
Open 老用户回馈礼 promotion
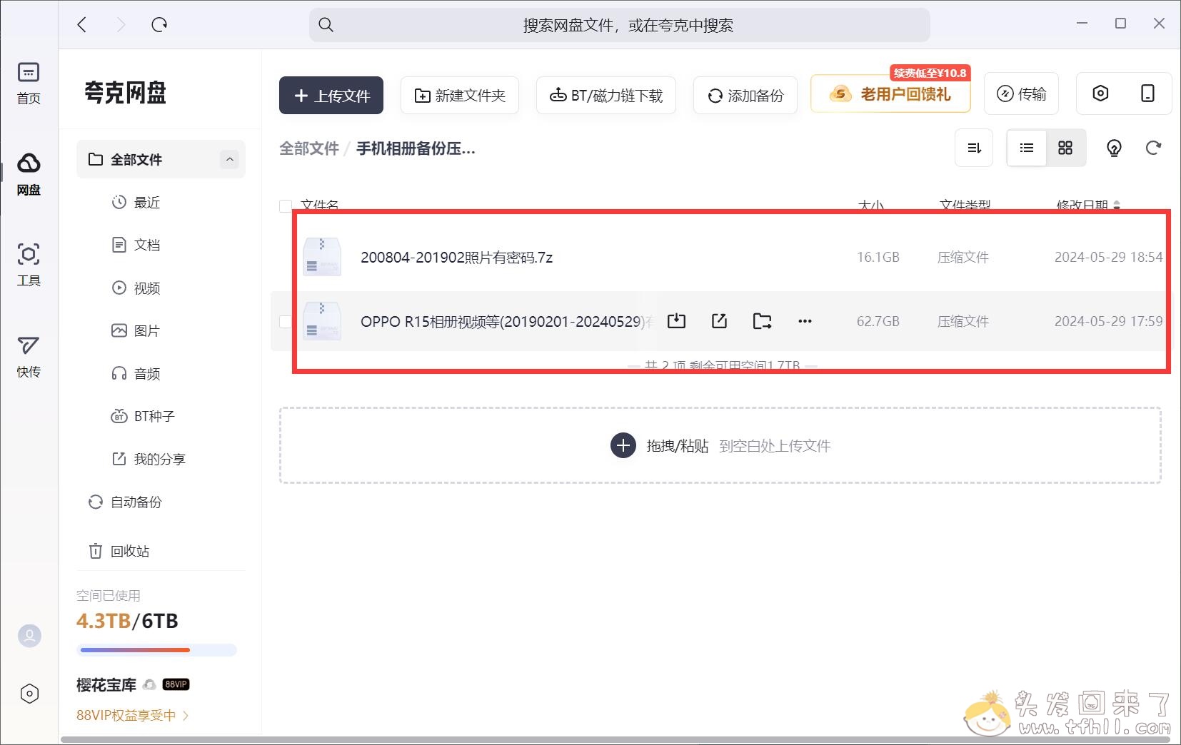coord(890,93)
